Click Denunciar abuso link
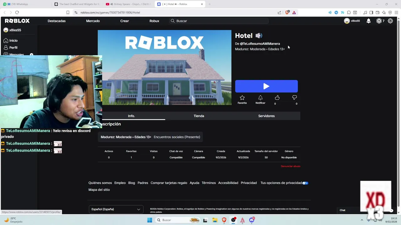Screen dimensions: 401x225 pyautogui.click(x=290, y=166)
